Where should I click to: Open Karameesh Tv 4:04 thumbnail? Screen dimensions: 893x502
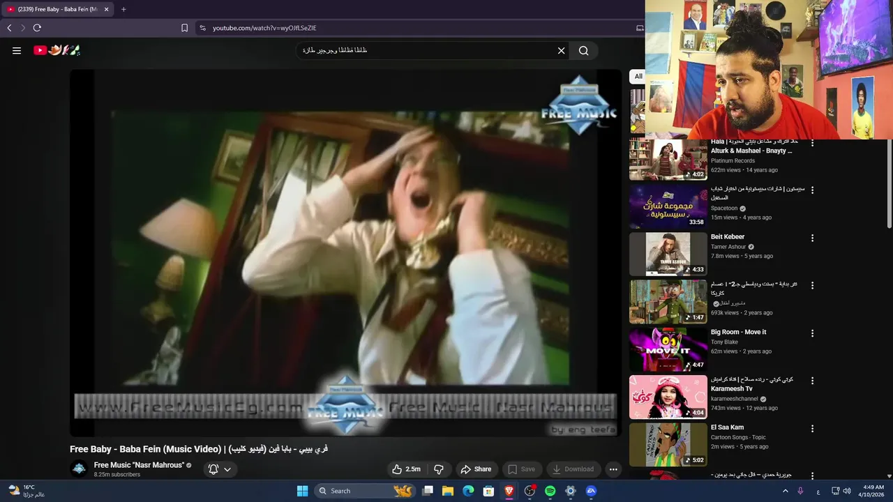coord(668,397)
